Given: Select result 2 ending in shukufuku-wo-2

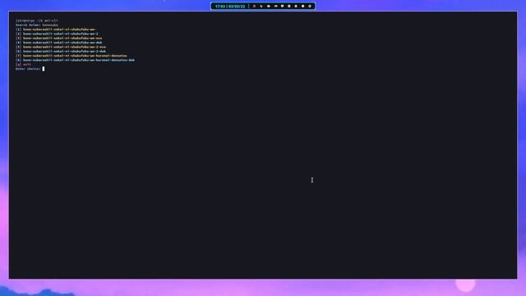Looking at the screenshot, I should 57,34.
